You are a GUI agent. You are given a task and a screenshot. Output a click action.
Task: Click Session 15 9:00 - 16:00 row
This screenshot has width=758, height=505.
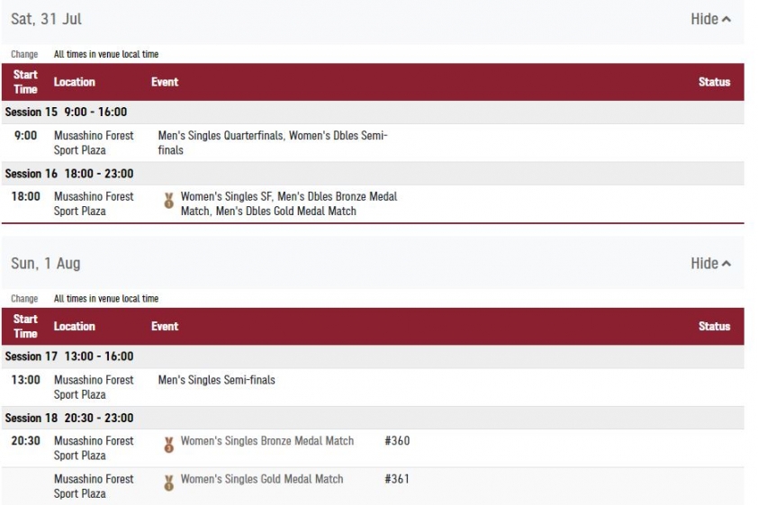tap(373, 113)
